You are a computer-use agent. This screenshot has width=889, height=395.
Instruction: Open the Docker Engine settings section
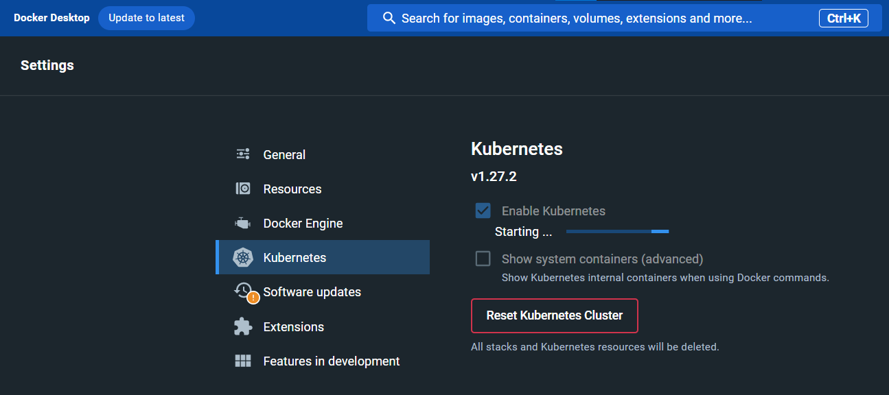(323, 223)
